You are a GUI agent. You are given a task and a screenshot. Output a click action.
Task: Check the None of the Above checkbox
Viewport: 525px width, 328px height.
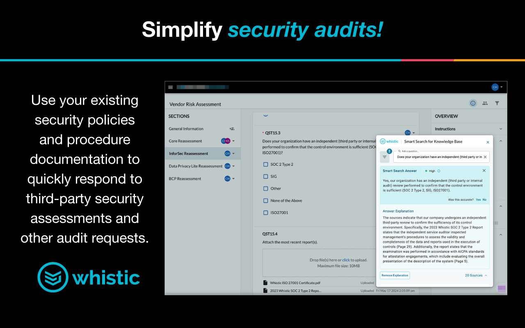265,200
